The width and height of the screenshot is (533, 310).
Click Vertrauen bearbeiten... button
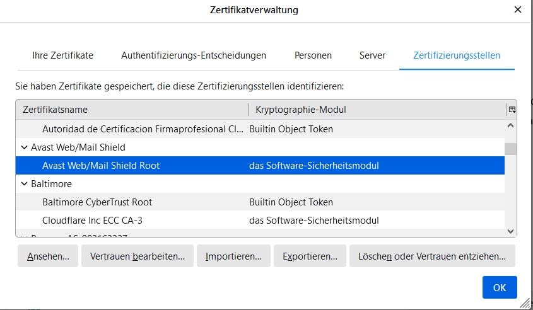point(138,256)
